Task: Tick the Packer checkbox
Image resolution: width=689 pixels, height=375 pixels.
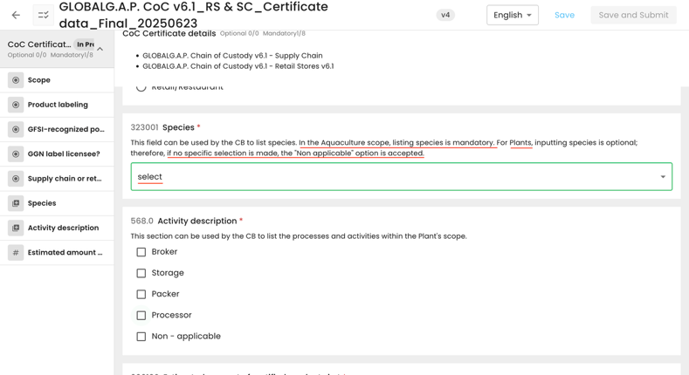Action: click(141, 294)
